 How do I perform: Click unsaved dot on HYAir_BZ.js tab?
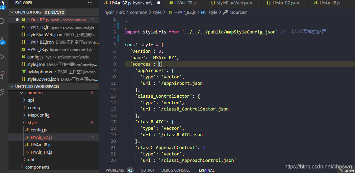[159, 3]
